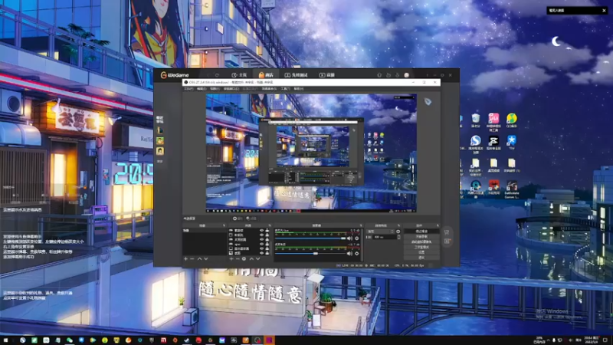Toggle lock of third source row
This screenshot has height=345, width=613.
tap(267, 239)
